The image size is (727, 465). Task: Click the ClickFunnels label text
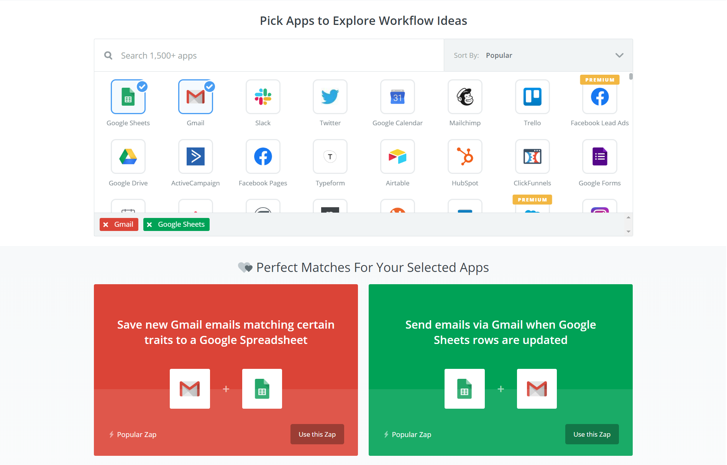532,183
